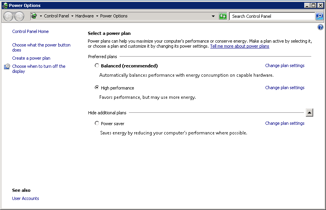
Task: Select the Balanced (recommended) power plan
Action: coord(97,65)
